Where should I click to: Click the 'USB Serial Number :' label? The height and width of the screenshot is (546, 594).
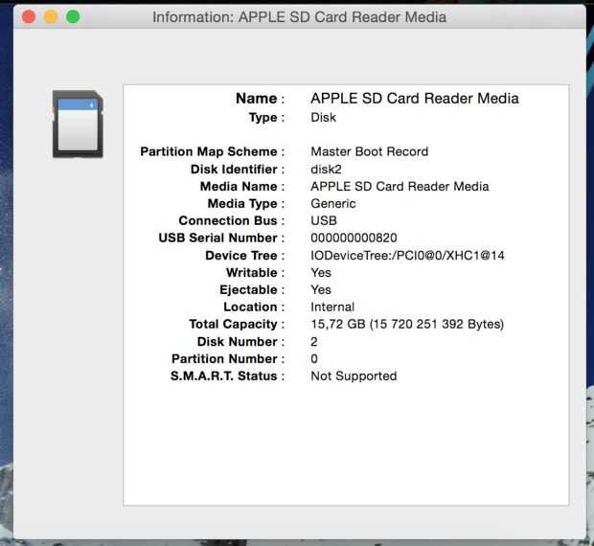point(221,238)
